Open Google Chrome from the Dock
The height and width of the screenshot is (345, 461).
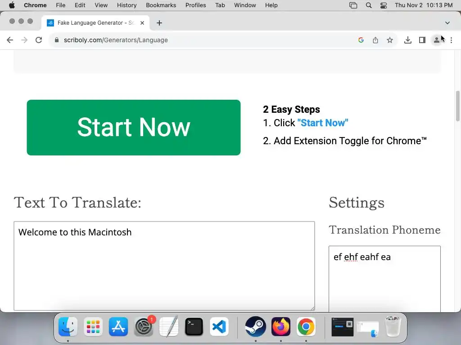pyautogui.click(x=306, y=327)
